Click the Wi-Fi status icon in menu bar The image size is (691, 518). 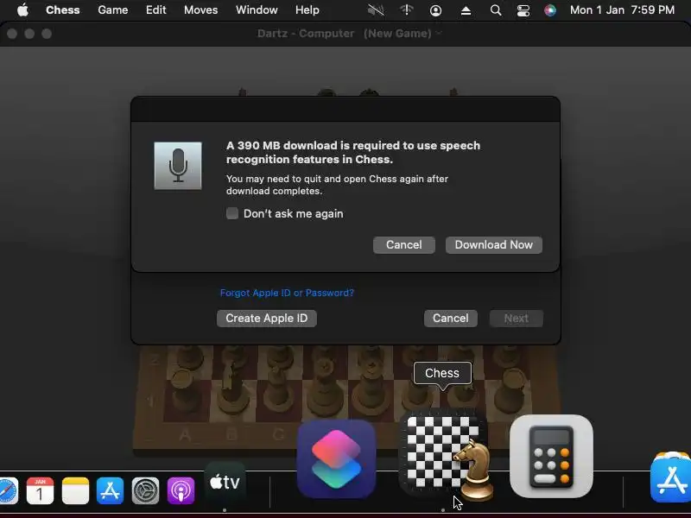406,9
